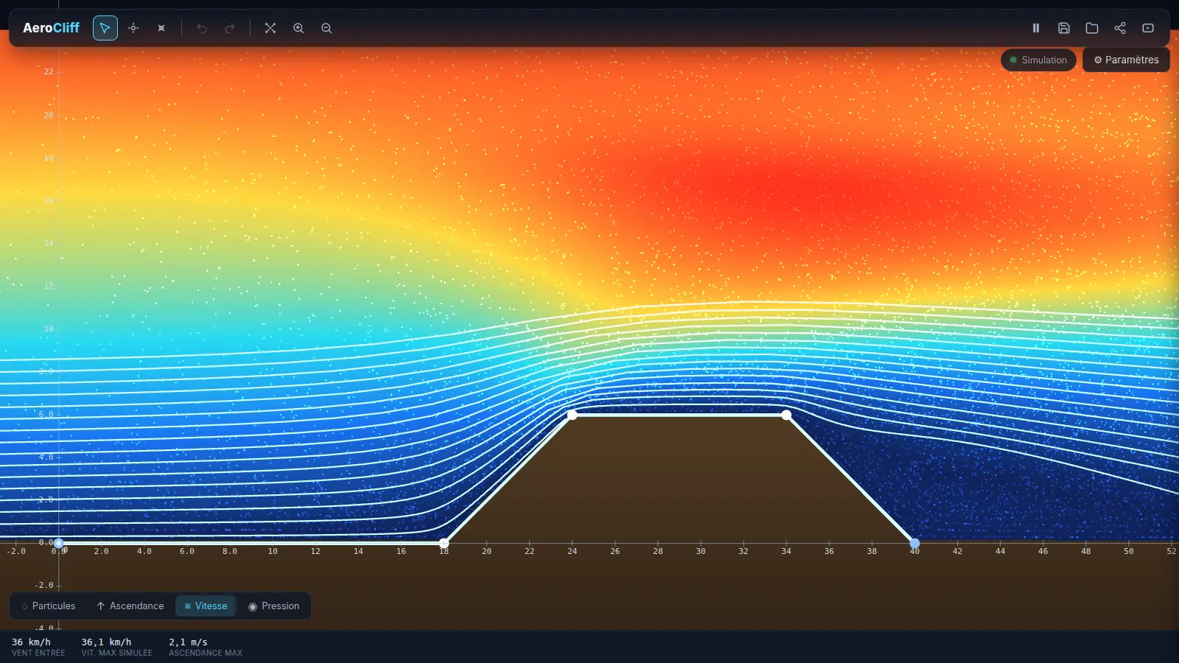Undo the last terrain edit
Viewport: 1179px width, 663px height.
click(202, 28)
